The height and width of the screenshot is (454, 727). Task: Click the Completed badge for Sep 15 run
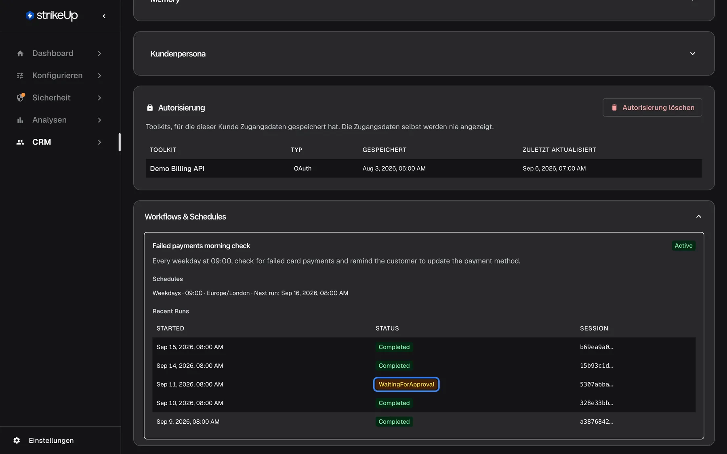coord(394,347)
